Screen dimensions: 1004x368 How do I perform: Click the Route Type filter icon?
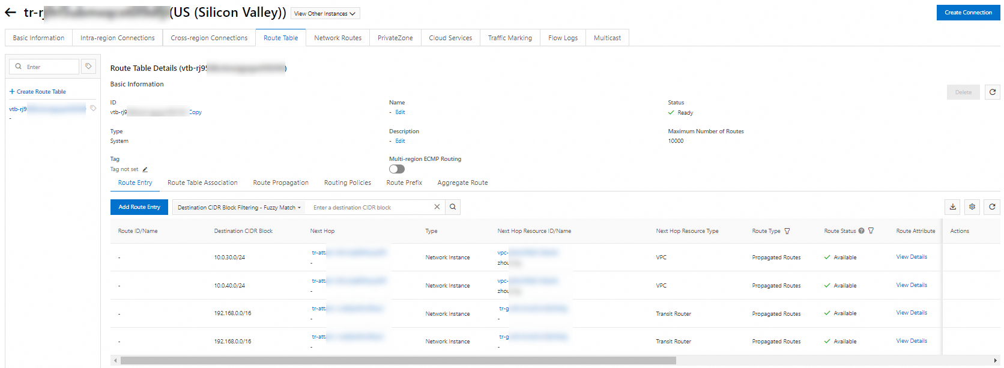click(x=787, y=231)
